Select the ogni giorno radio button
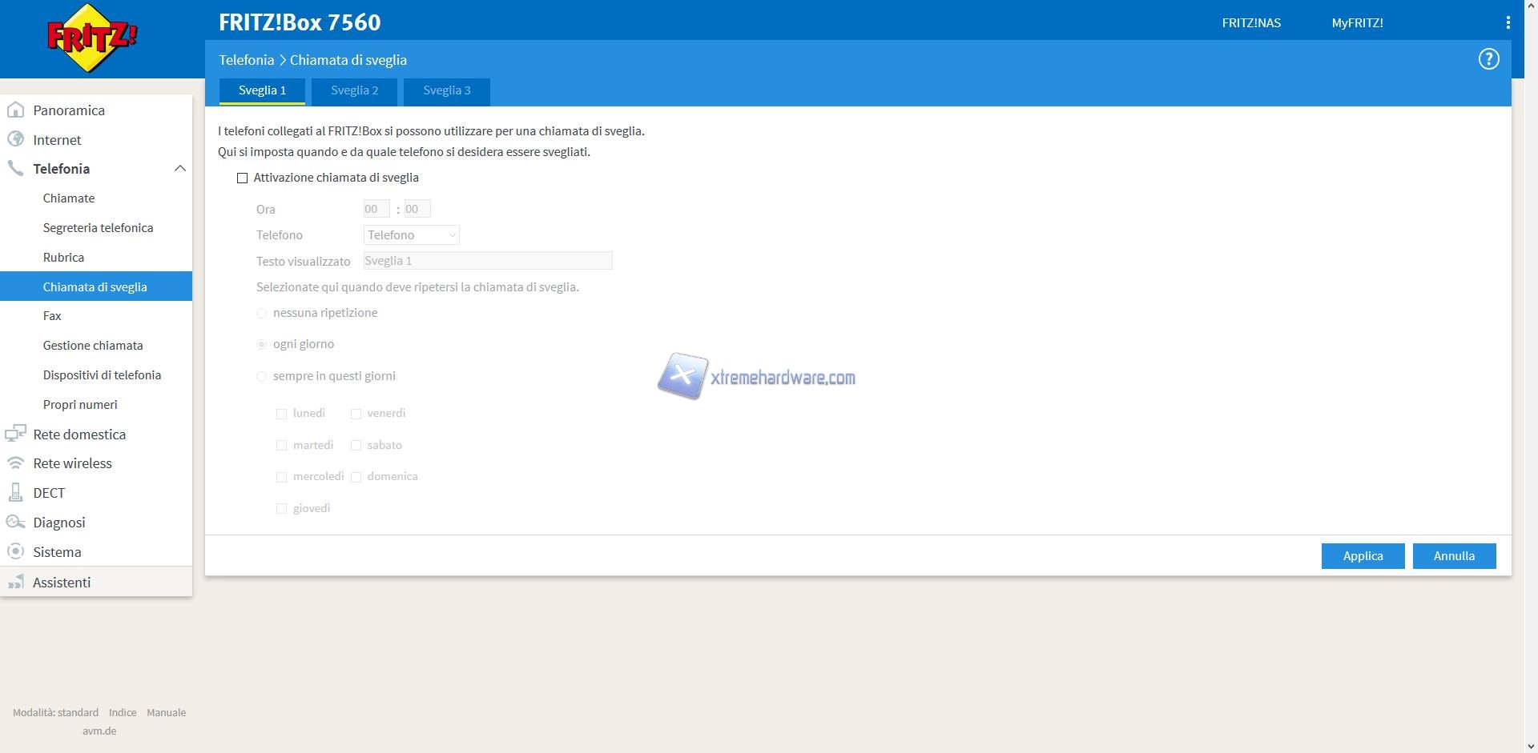 [x=261, y=345]
